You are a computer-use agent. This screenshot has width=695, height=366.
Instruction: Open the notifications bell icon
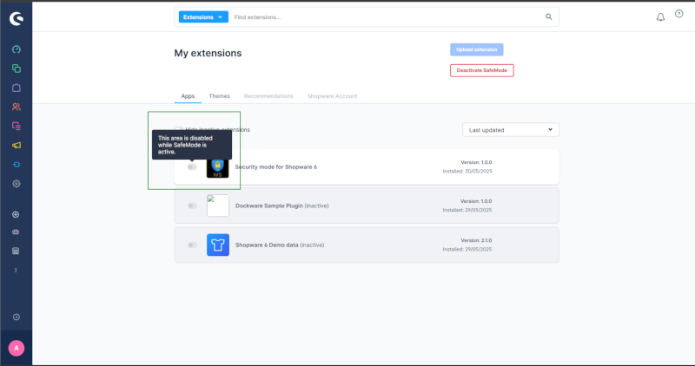pos(660,17)
